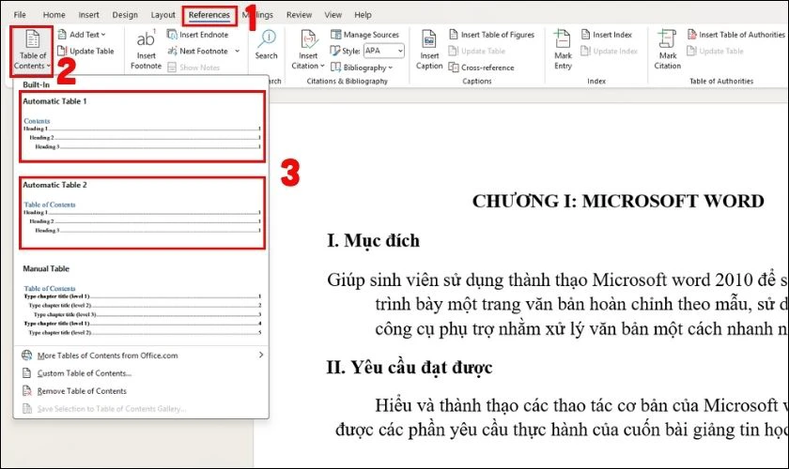Click the paragraph starting Hiểu và thành thạo
This screenshot has width=789, height=469.
561,417
